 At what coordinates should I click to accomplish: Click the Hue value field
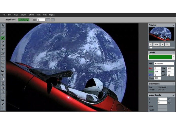click(x=170, y=68)
